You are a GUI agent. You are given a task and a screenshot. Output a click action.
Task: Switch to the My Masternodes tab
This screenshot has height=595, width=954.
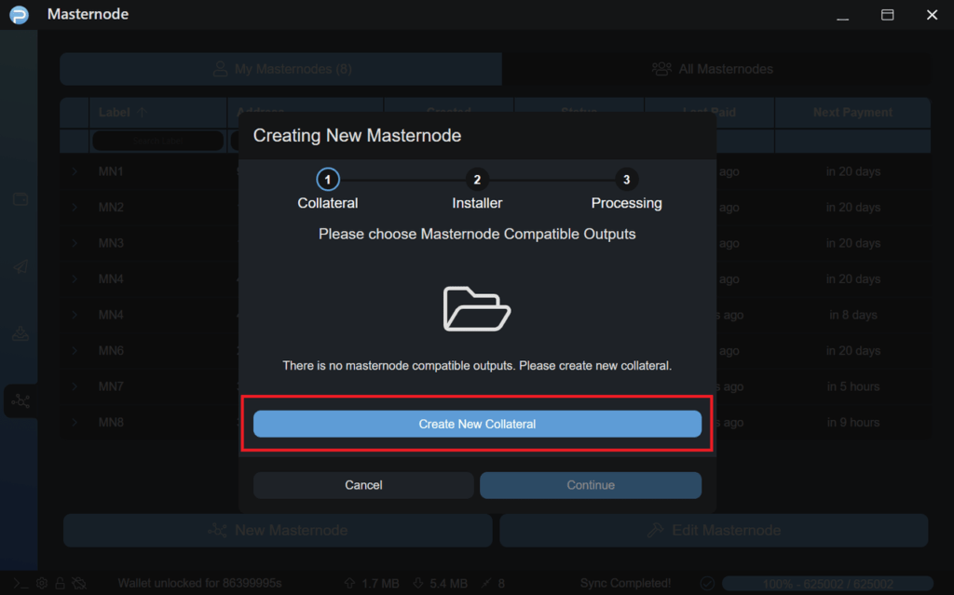tap(280, 69)
